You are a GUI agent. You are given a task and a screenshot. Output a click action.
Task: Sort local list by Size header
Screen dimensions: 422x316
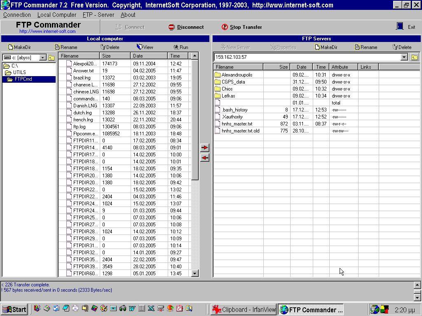[115, 56]
